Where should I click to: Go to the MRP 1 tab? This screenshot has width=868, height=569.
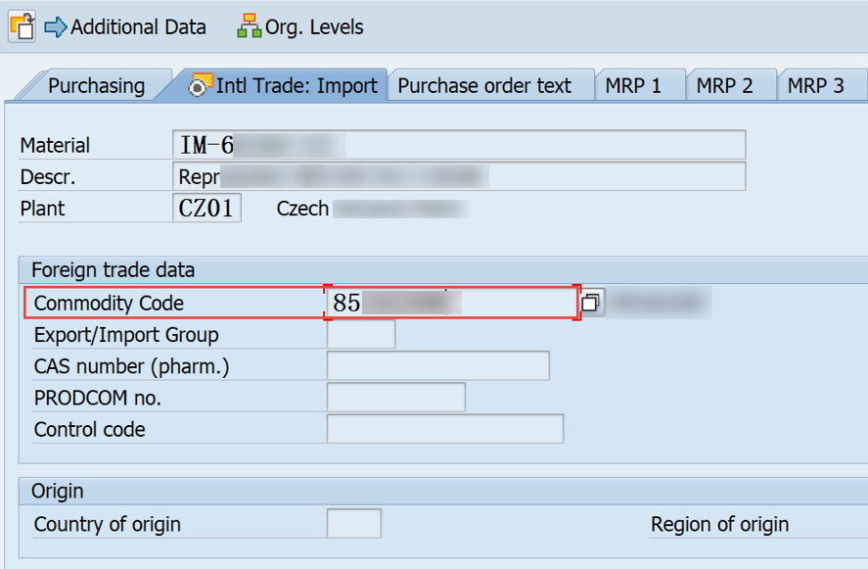(633, 86)
